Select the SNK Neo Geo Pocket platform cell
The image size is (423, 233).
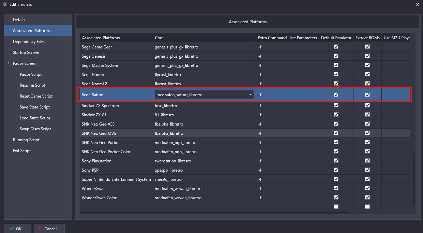(117, 143)
